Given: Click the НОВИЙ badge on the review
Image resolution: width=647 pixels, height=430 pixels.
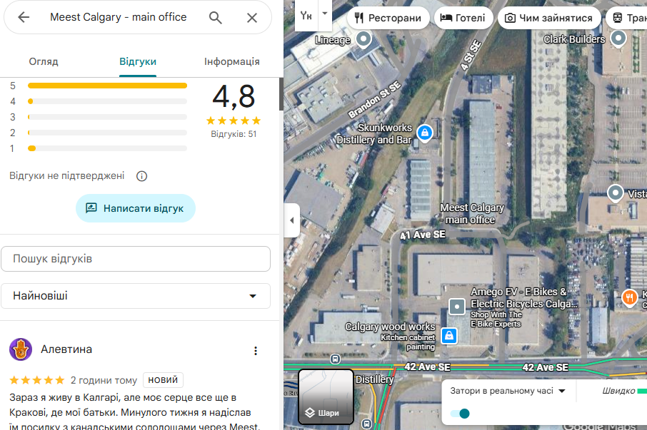Looking at the screenshot, I should pyautogui.click(x=163, y=380).
